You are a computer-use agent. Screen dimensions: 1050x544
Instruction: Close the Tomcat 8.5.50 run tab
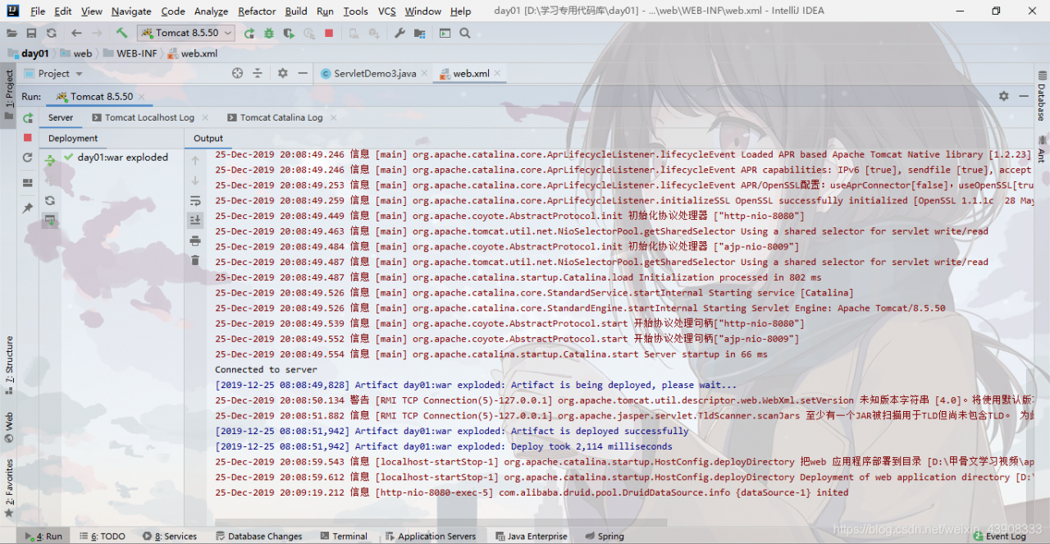[143, 97]
